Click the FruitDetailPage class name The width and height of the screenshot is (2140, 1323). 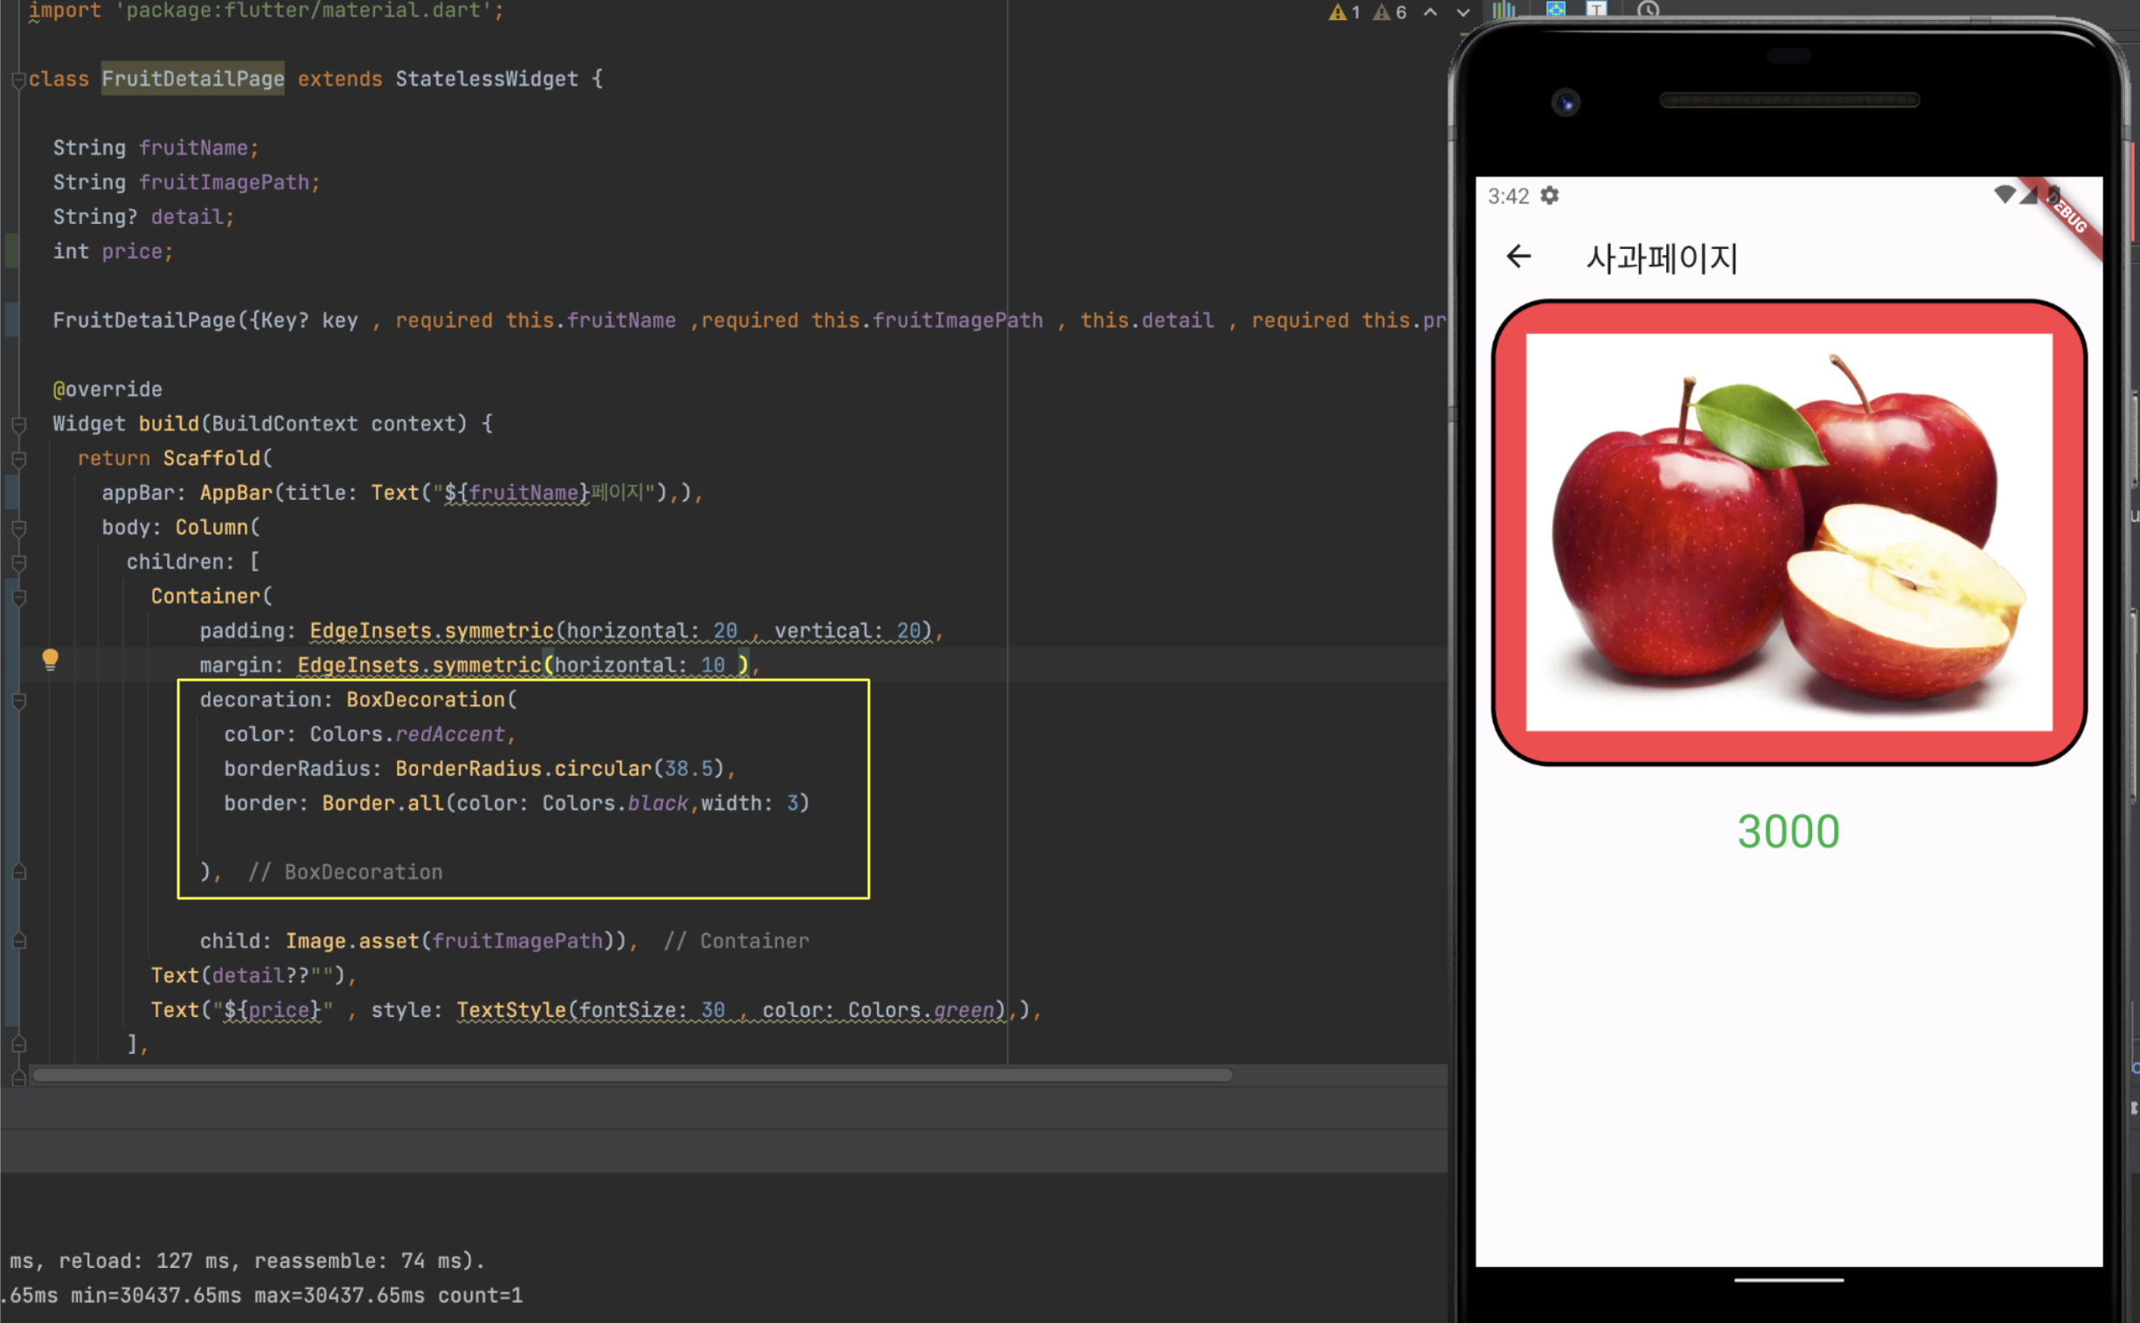192,79
